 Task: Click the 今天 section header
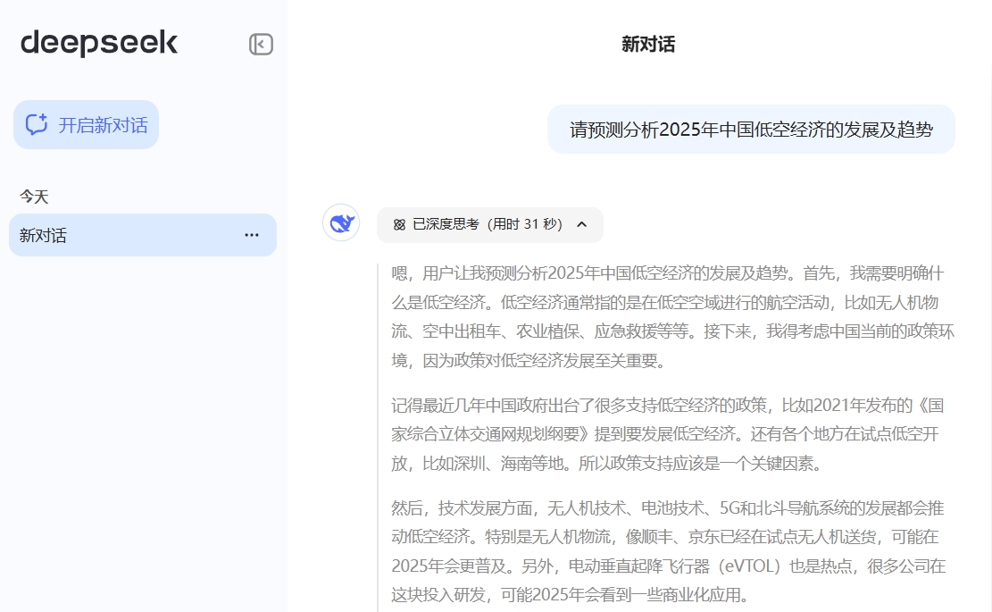coord(34,197)
